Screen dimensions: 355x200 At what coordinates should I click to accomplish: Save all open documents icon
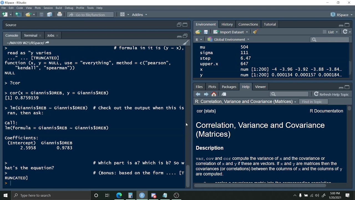(x=49, y=14)
